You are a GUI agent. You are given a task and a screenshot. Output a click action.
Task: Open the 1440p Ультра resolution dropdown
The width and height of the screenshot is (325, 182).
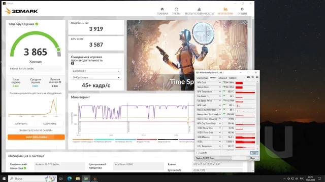(96, 77)
